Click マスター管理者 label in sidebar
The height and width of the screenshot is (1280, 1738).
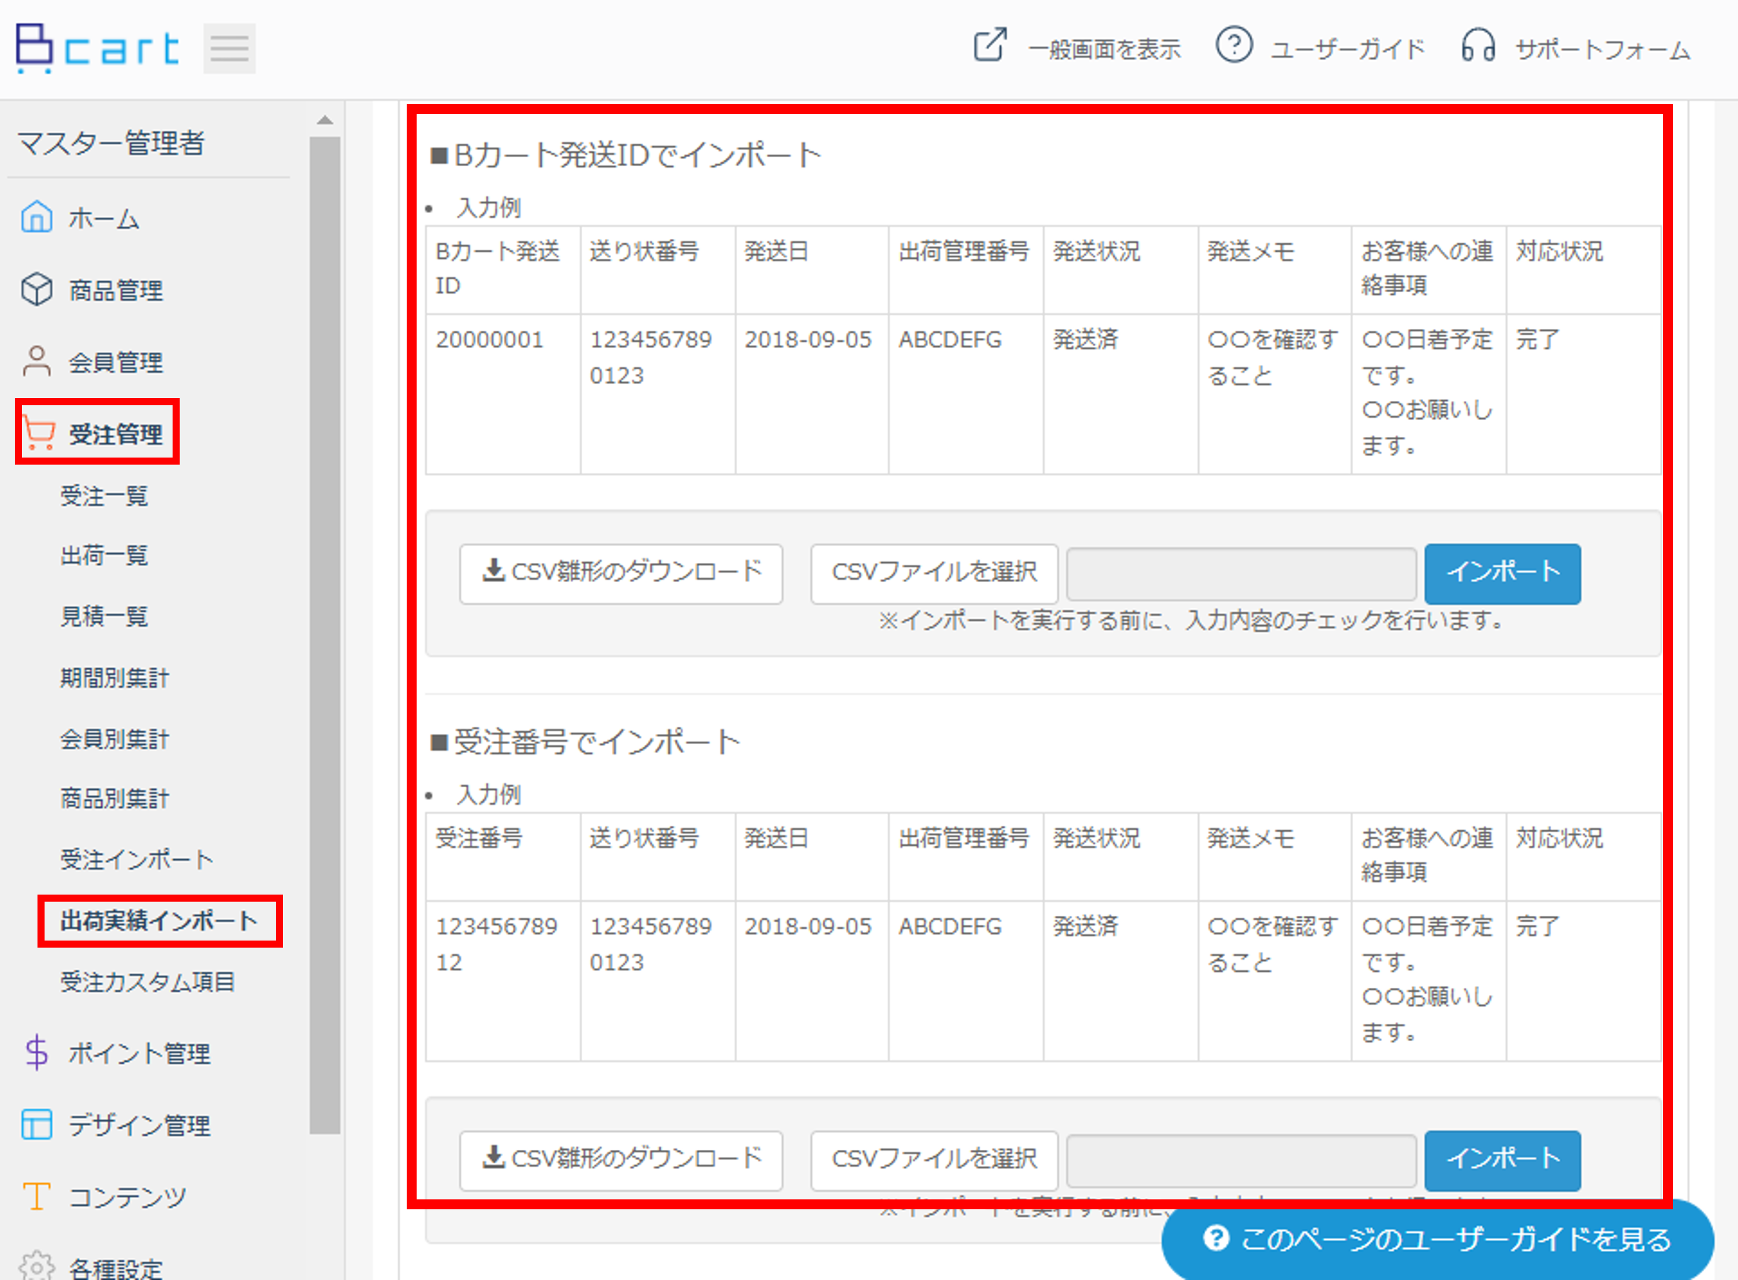pos(111,144)
